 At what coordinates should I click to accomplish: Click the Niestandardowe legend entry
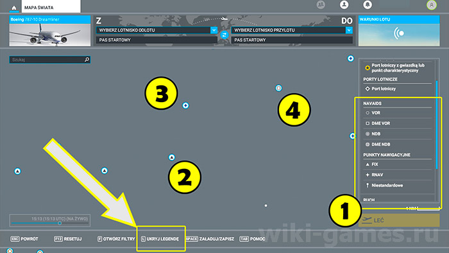[398, 186]
